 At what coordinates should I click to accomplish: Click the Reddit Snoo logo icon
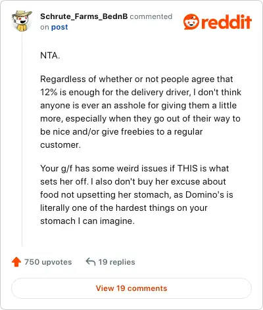point(191,22)
